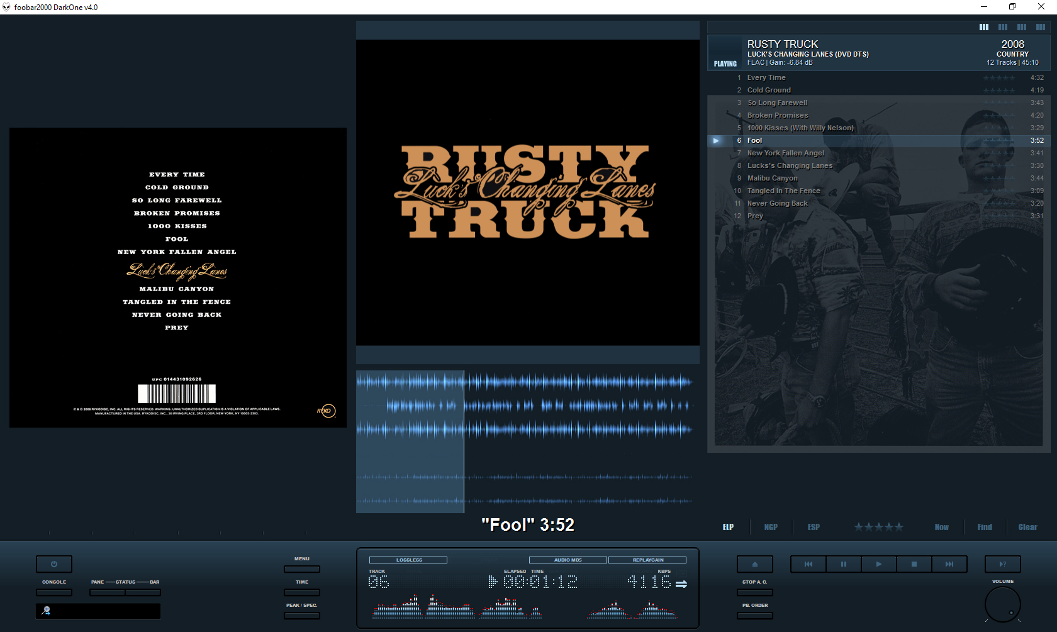Screen dimensions: 1057x632
Task: Click the play status triangle in display
Action: click(493, 582)
